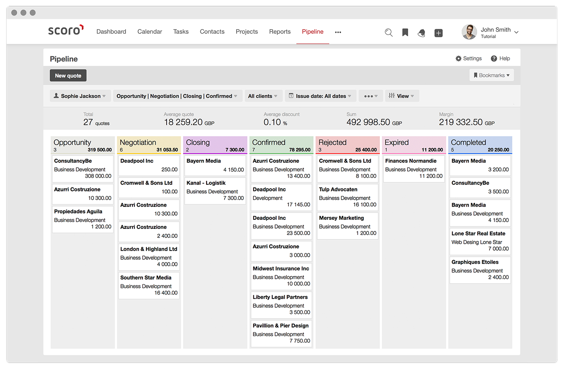Open the more navigation dots menu
The width and height of the screenshot is (562, 369).
[338, 32]
